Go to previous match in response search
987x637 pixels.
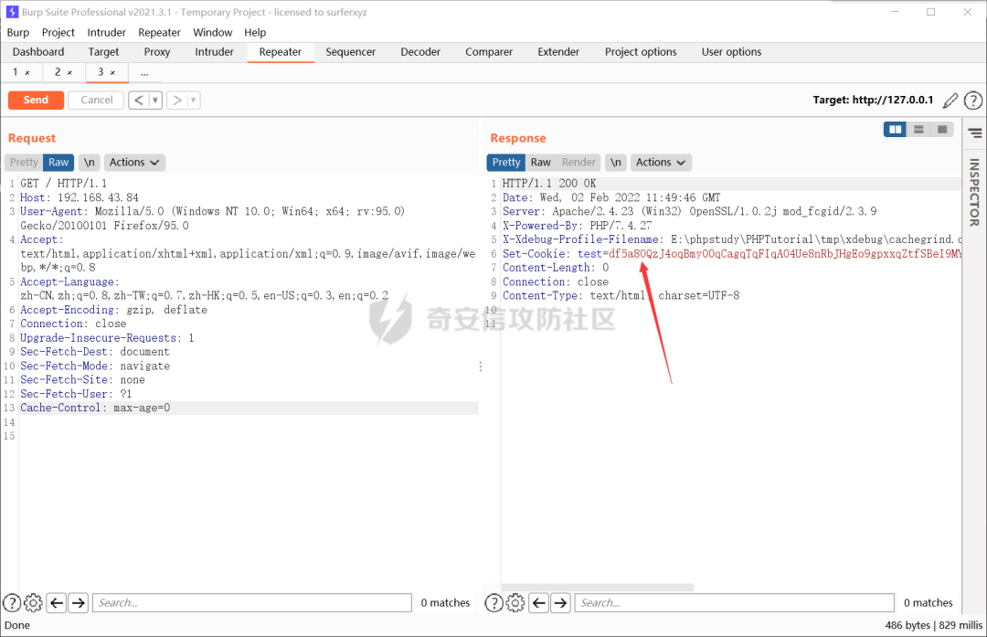tap(539, 603)
